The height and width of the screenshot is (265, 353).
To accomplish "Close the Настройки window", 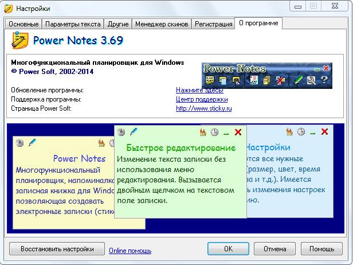I will pos(335,6).
